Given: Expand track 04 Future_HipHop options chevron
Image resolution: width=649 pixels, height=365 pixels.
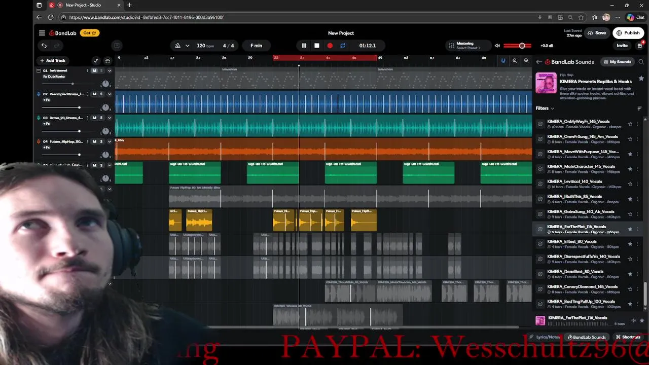Looking at the screenshot, I should coord(109,141).
